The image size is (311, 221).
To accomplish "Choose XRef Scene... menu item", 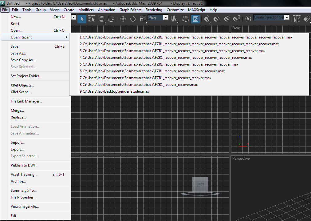I will tap(36, 92).
